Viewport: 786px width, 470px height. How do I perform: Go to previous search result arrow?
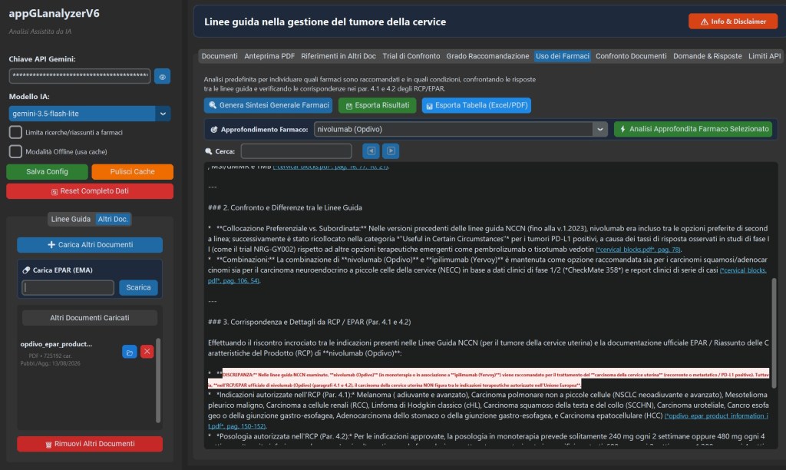[x=371, y=151]
